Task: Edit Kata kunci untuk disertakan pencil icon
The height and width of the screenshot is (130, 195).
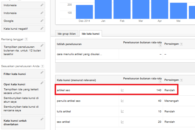Action: point(42,119)
